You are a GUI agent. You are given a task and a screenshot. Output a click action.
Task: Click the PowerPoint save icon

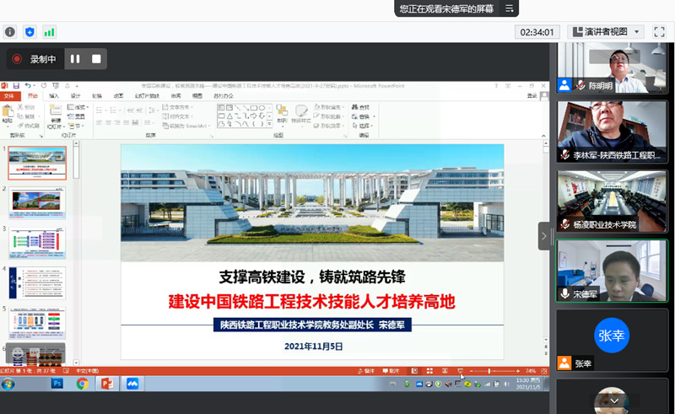(16, 86)
